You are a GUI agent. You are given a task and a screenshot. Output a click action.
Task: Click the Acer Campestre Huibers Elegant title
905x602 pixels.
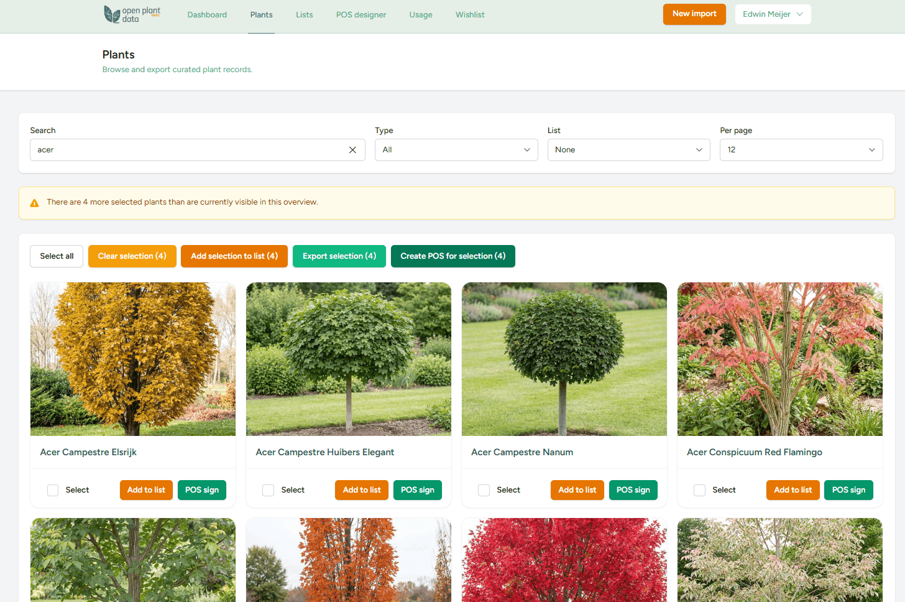coord(325,452)
